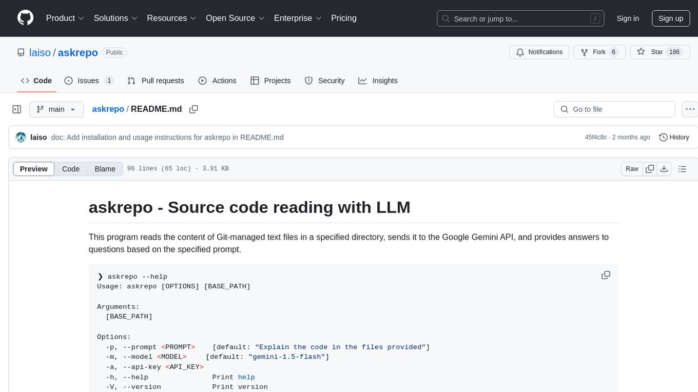Copy the askrepo --help code block

pos(606,276)
